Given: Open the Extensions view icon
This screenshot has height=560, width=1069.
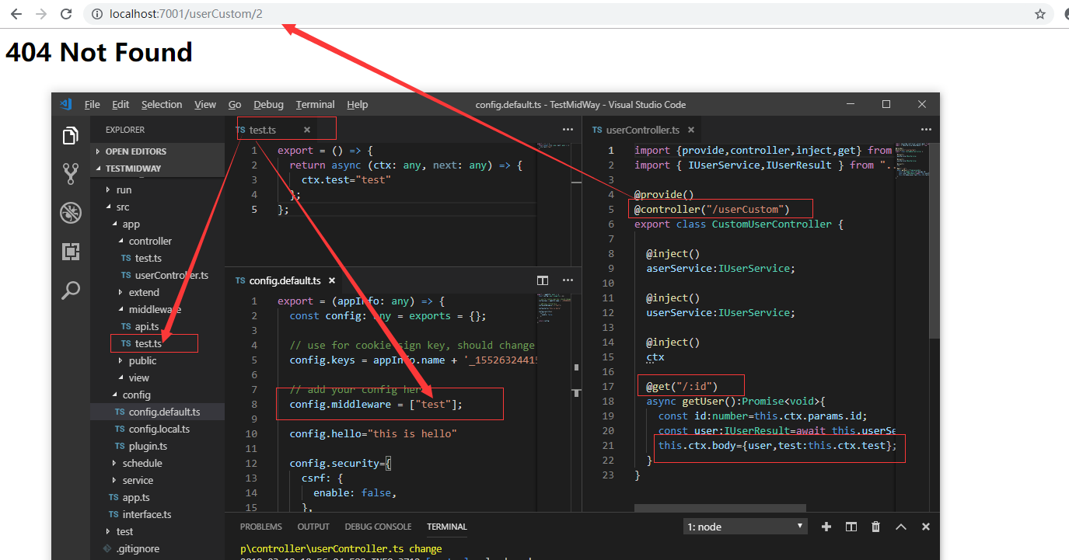Looking at the screenshot, I should pos(71,251).
